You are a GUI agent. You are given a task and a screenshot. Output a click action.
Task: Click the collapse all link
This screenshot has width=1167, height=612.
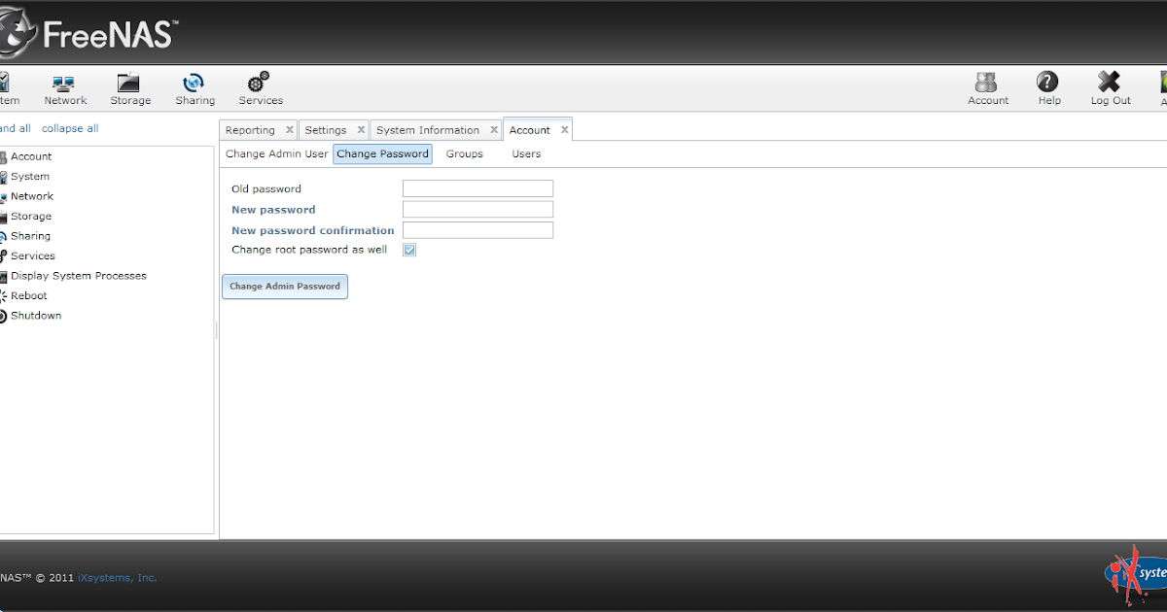coord(70,128)
